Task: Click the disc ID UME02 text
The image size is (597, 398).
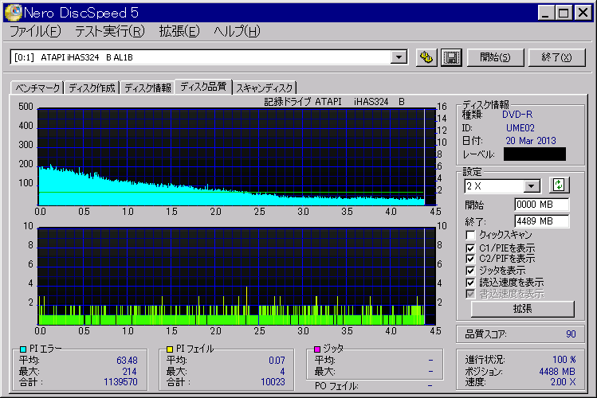Action: [x=520, y=128]
